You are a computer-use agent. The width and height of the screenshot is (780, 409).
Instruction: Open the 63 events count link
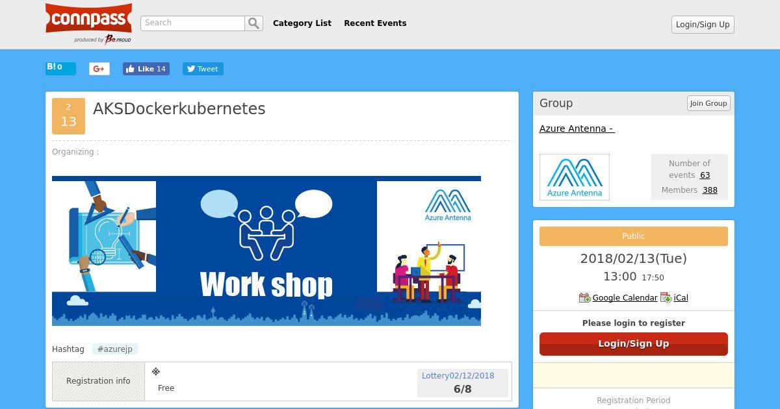[705, 175]
